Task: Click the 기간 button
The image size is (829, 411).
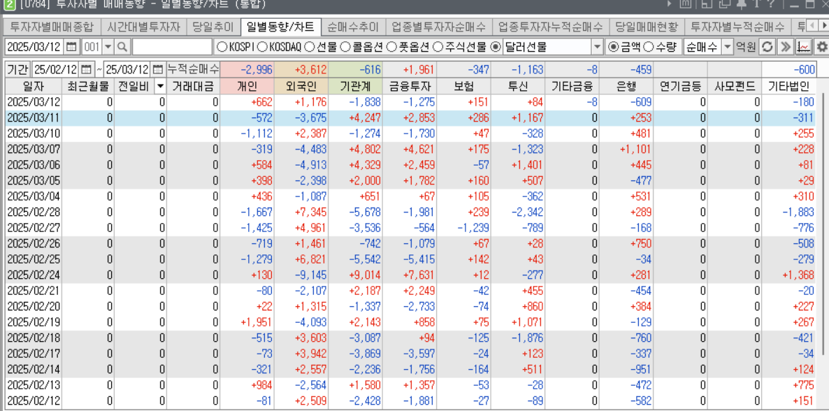Action: point(17,70)
